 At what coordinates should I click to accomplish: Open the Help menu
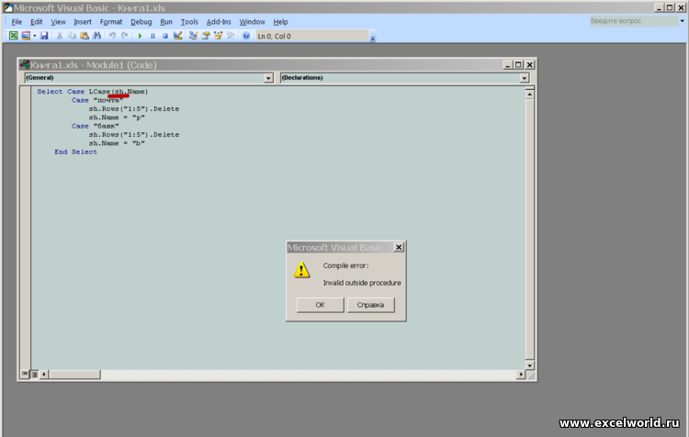tap(280, 21)
